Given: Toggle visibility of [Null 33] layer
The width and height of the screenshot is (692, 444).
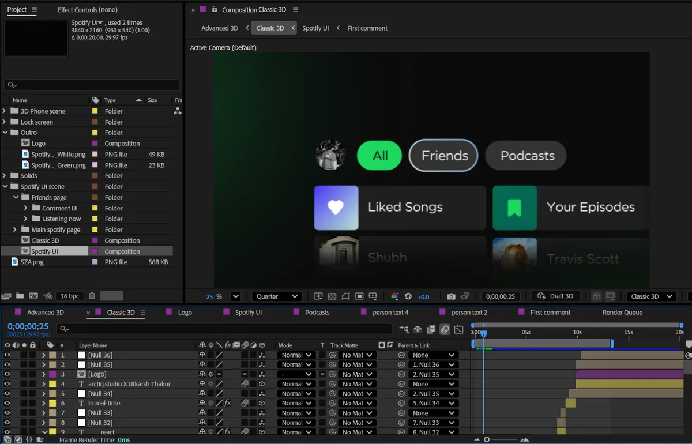Looking at the screenshot, I should tap(7, 413).
